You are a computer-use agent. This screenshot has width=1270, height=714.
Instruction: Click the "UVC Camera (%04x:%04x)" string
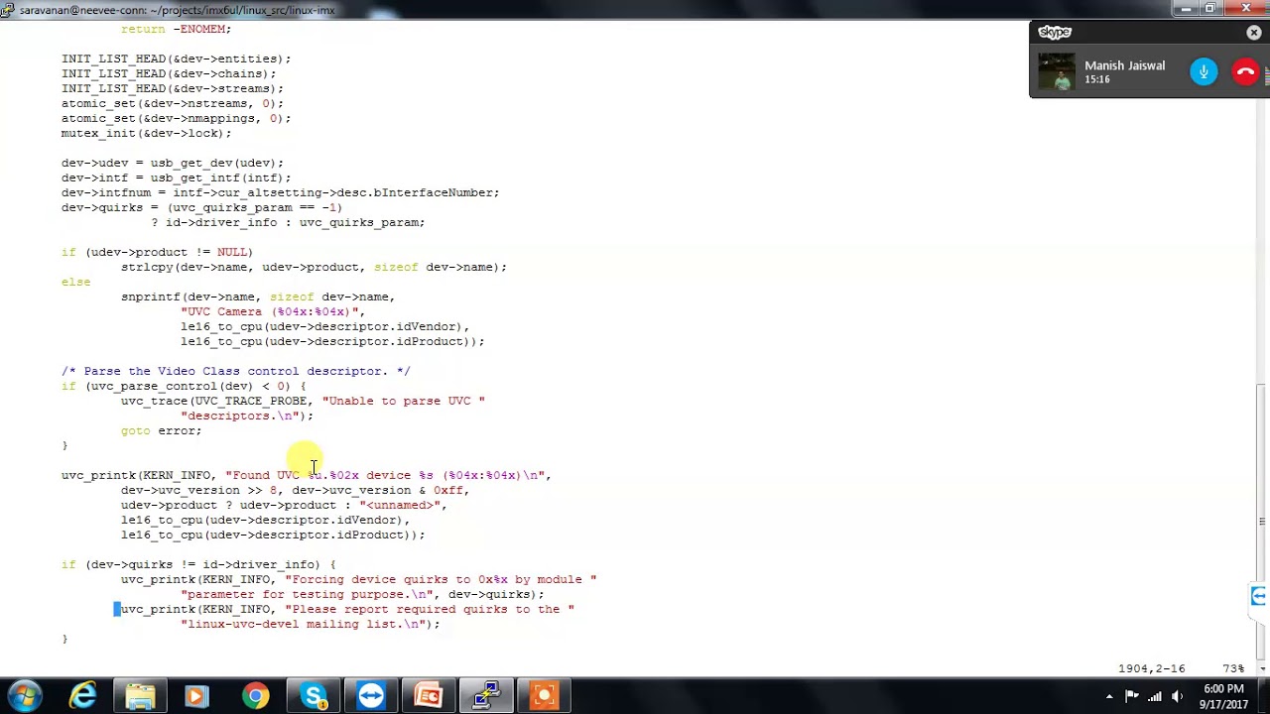coord(269,311)
